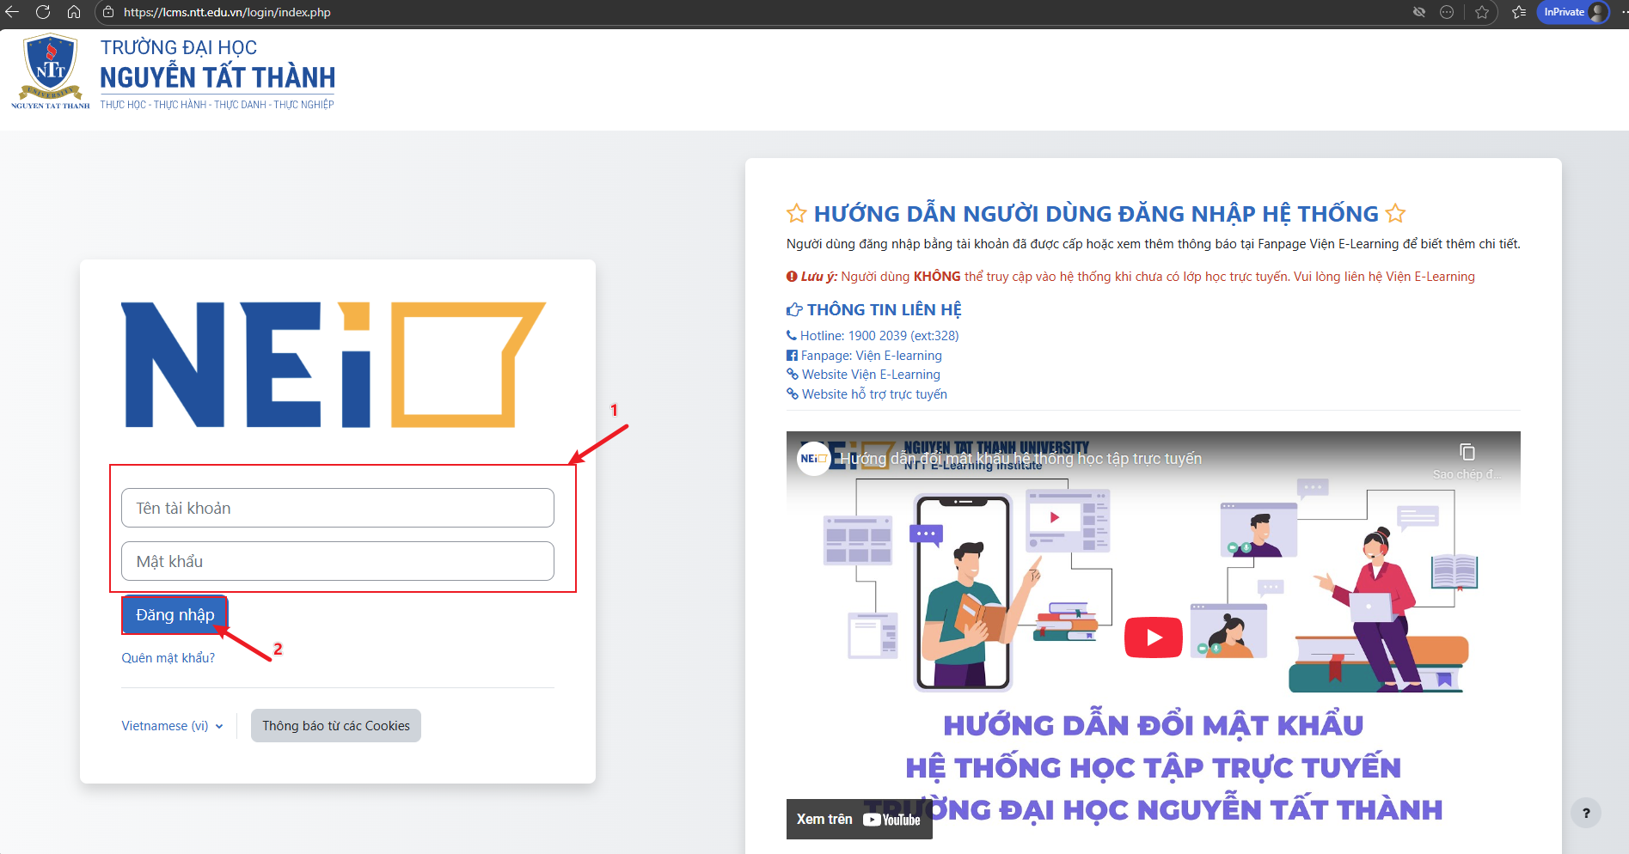Add page to favorites star icon
1629x854 pixels.
pyautogui.click(x=1482, y=12)
